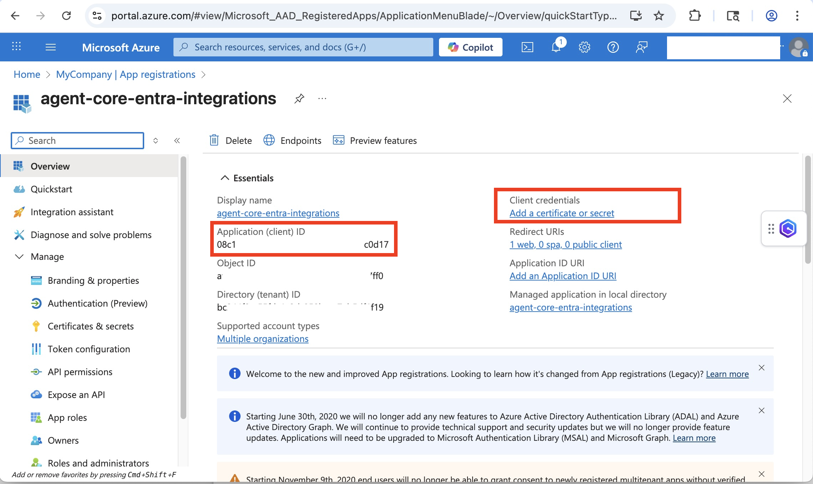Click Add an Application ID URI
This screenshot has height=484, width=813.
click(563, 276)
